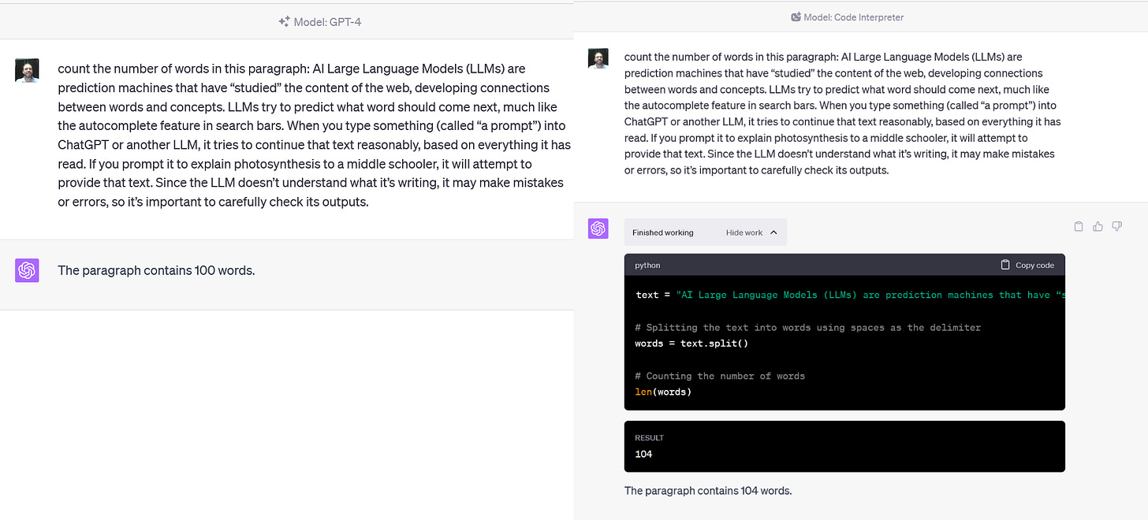The image size is (1148, 520).
Task: Select the Model: GPT-4 header
Action: pos(319,21)
